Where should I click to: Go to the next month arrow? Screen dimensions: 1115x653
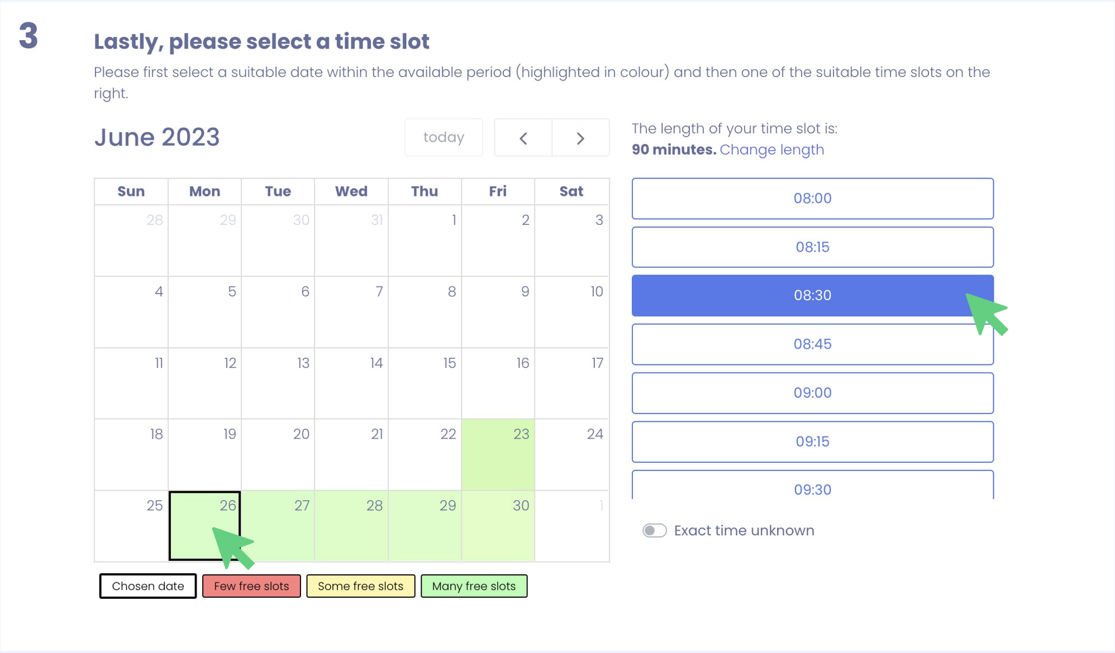(x=580, y=138)
